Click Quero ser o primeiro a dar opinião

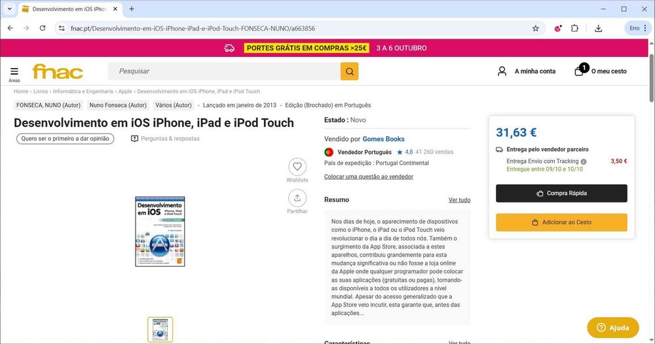[x=65, y=139]
